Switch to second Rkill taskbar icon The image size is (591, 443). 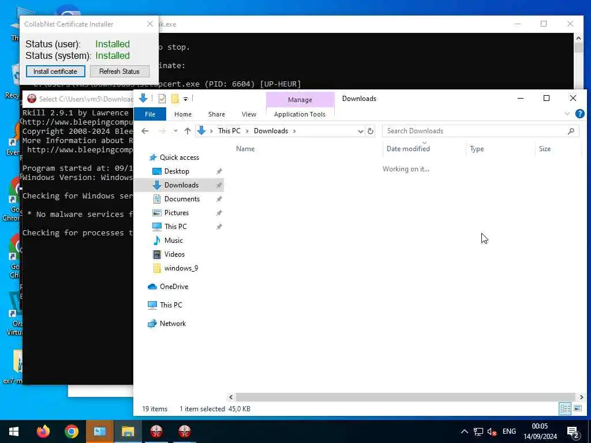[185, 431]
